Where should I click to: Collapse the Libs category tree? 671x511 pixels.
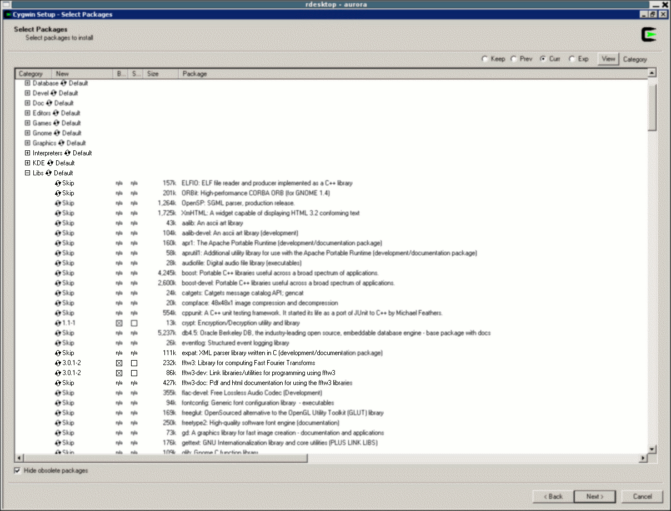(x=27, y=173)
